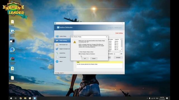The height and width of the screenshot is (100, 179).
Task: Show hidden tray icons chevron
Action: (147, 98)
